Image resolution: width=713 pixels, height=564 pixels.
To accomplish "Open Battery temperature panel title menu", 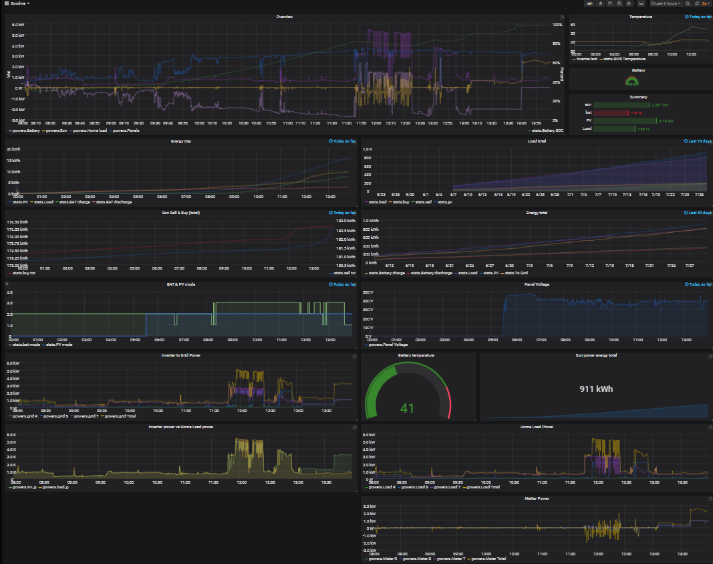I will tap(416, 355).
